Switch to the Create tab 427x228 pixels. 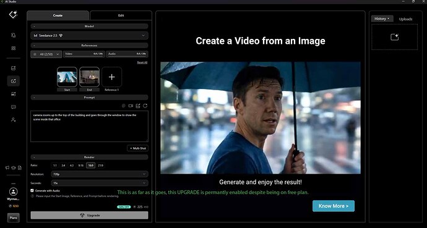click(x=58, y=15)
